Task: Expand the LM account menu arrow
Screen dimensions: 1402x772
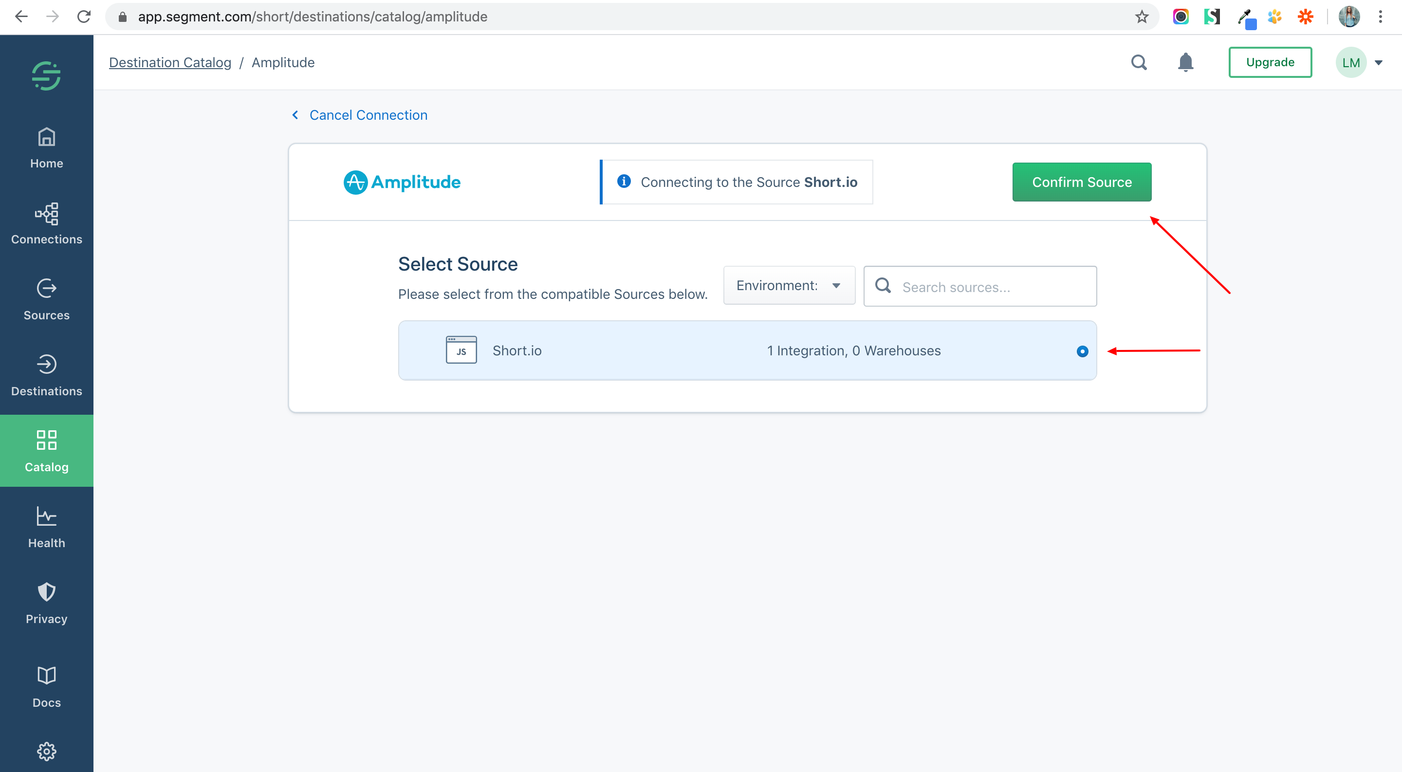Action: (x=1379, y=63)
